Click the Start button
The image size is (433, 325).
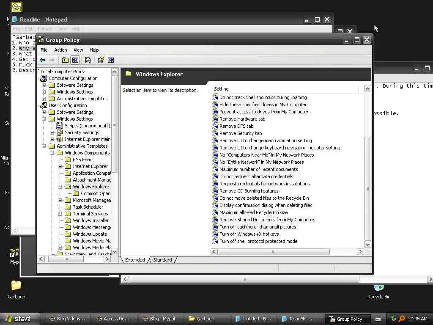[19, 319]
